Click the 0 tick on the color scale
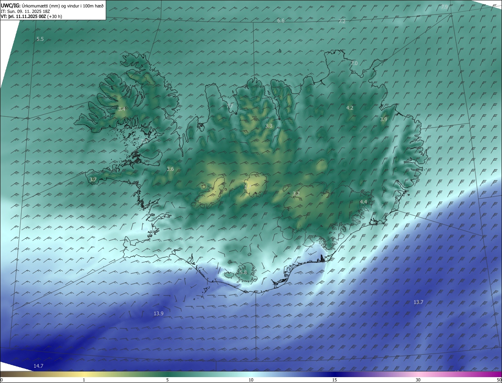Image resolution: width=502 pixels, height=383 pixels. pyautogui.click(x=2, y=380)
